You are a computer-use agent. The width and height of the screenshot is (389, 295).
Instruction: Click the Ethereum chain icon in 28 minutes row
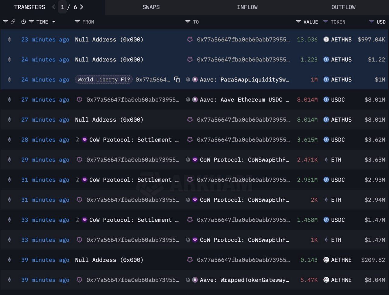9,140
